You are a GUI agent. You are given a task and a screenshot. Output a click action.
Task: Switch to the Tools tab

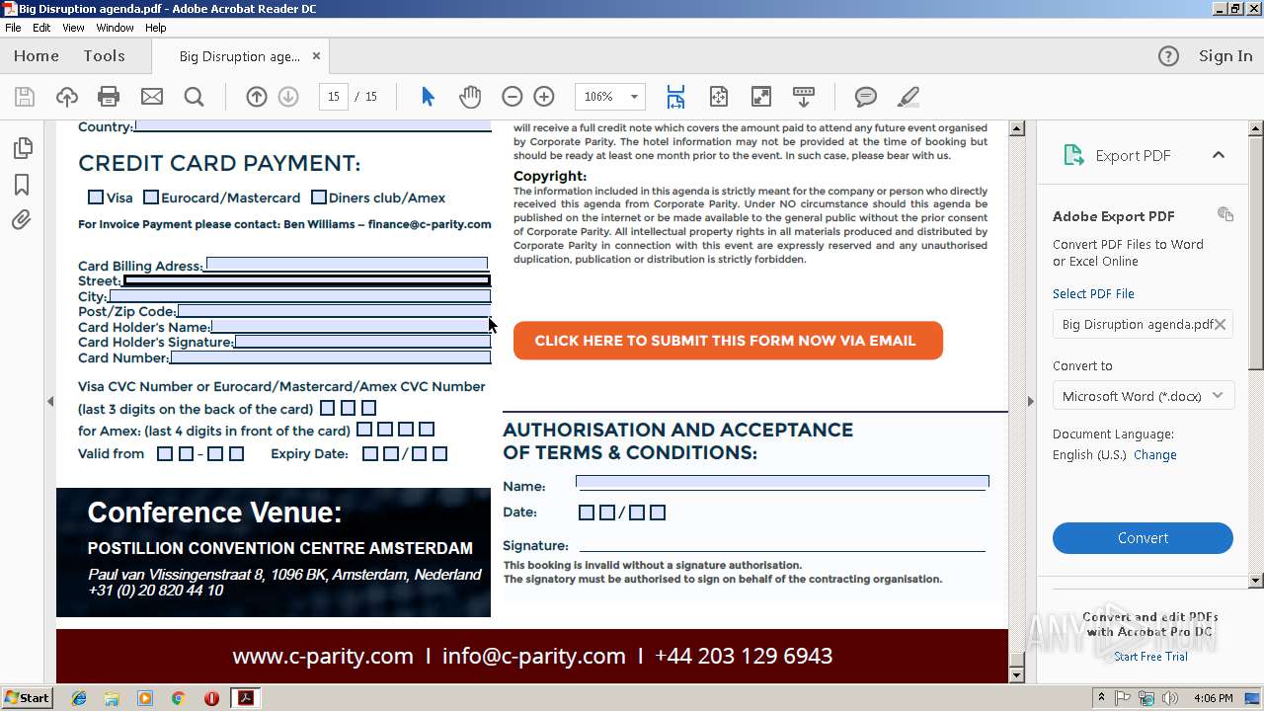[x=104, y=56]
